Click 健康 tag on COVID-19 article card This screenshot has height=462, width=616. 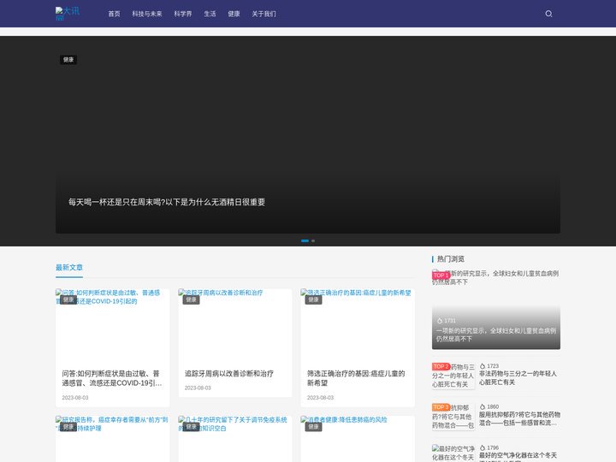pyautogui.click(x=68, y=299)
